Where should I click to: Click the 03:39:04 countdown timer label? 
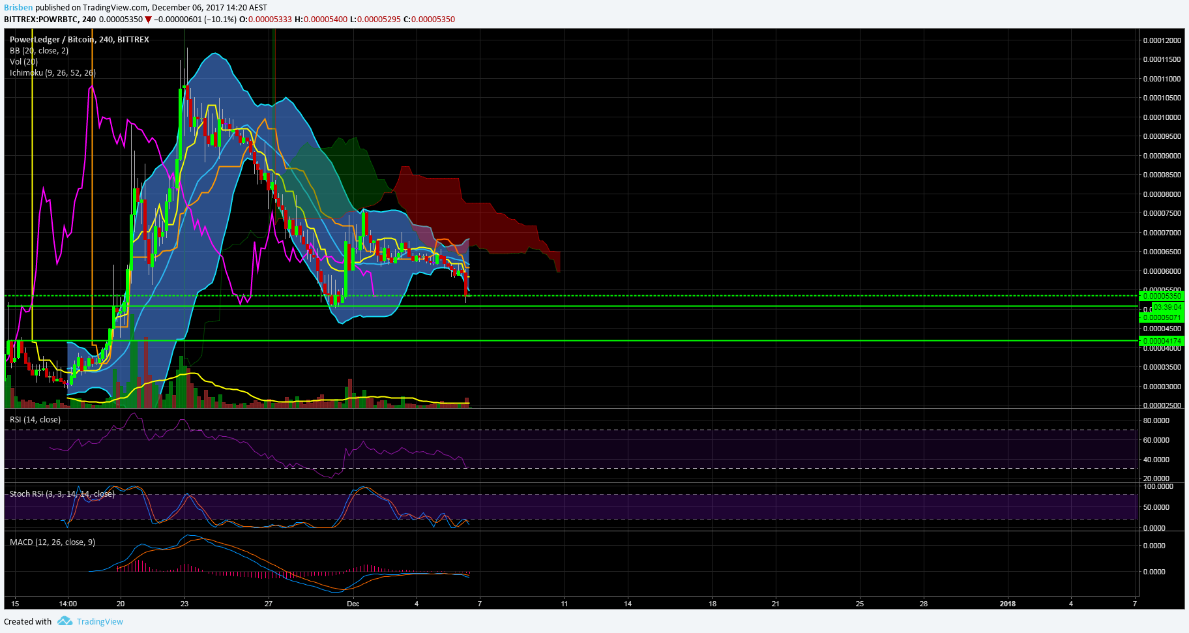coord(1167,307)
